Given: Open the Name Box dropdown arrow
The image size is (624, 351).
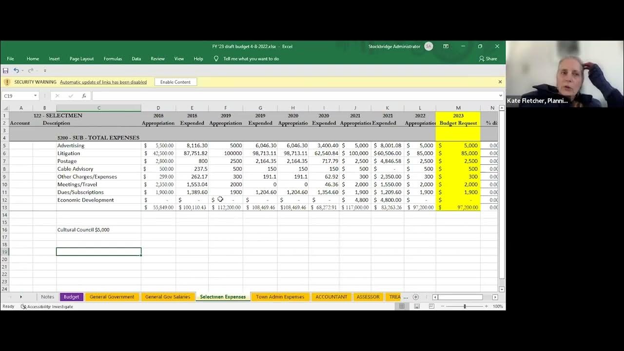Looking at the screenshot, I should [35, 96].
